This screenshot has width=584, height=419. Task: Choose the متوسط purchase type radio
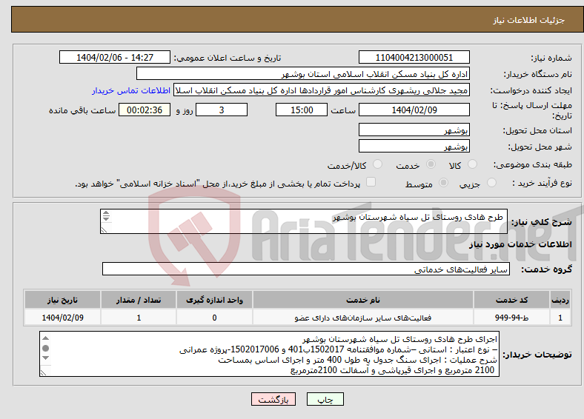pos(444,182)
